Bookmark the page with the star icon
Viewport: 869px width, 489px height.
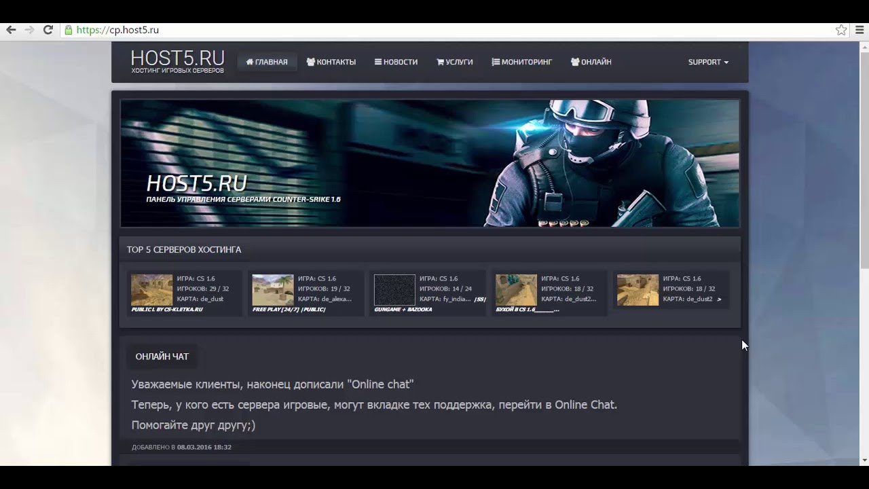[841, 30]
